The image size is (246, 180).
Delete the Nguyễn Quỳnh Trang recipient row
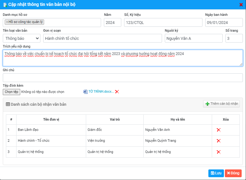pyautogui.click(x=219, y=141)
